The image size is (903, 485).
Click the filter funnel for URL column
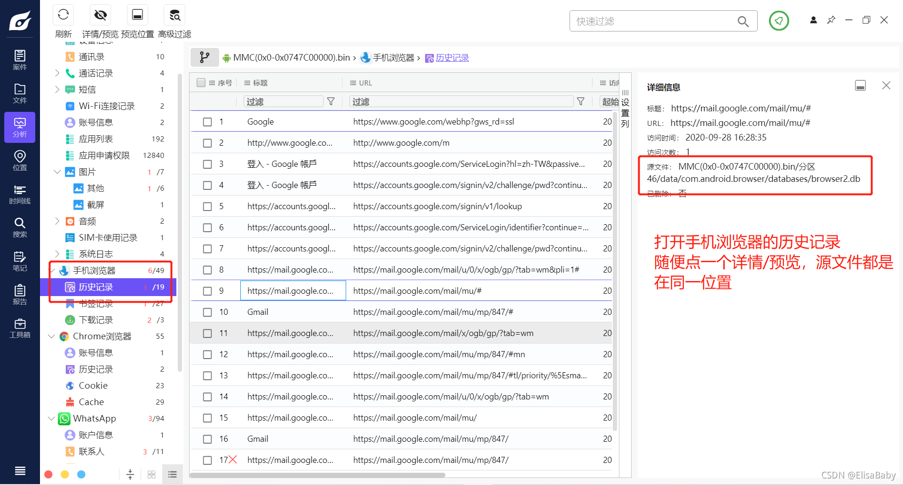[581, 102]
